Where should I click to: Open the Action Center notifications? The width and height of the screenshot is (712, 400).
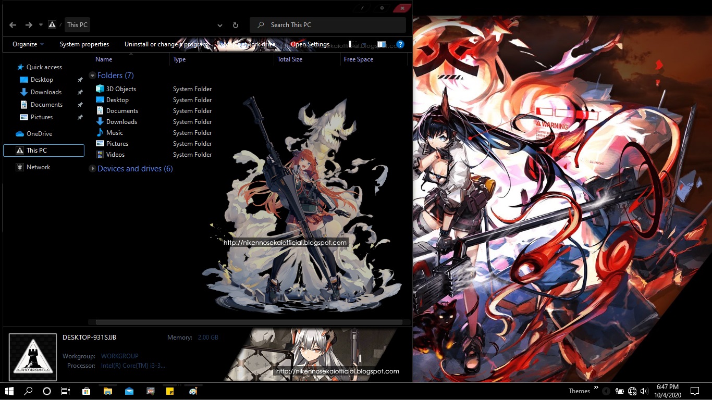coord(695,391)
